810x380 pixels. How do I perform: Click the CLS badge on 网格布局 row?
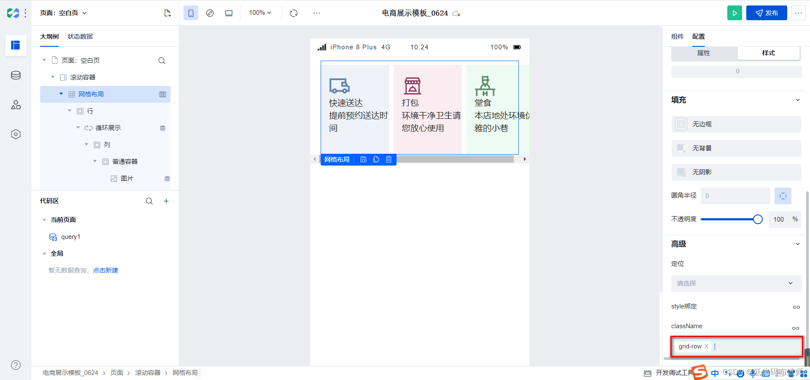(162, 94)
